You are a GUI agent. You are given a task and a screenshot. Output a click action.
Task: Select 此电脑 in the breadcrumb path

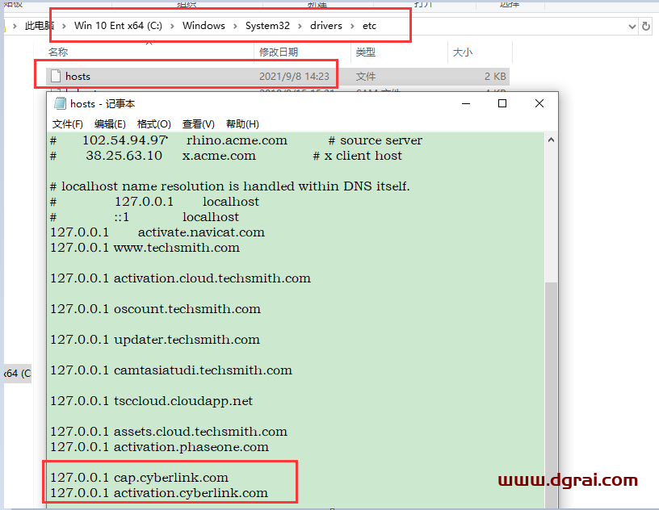coord(40,26)
